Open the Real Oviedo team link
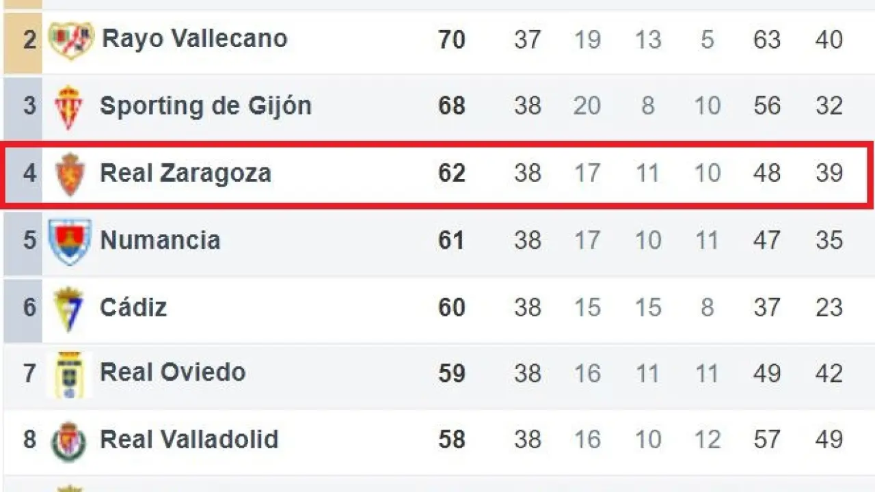875x492 pixels. (x=172, y=372)
